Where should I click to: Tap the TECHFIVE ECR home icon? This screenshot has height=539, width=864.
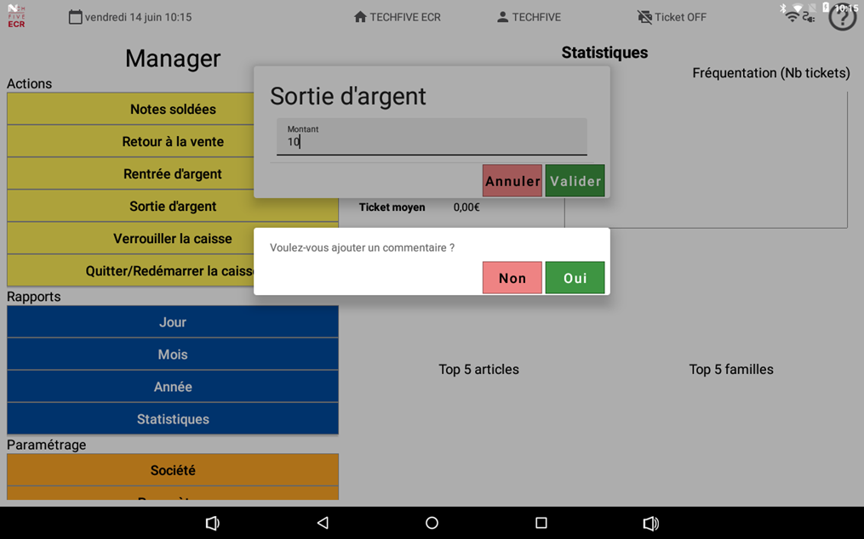point(360,17)
